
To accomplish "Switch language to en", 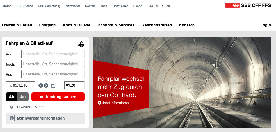I will coord(168,6).
